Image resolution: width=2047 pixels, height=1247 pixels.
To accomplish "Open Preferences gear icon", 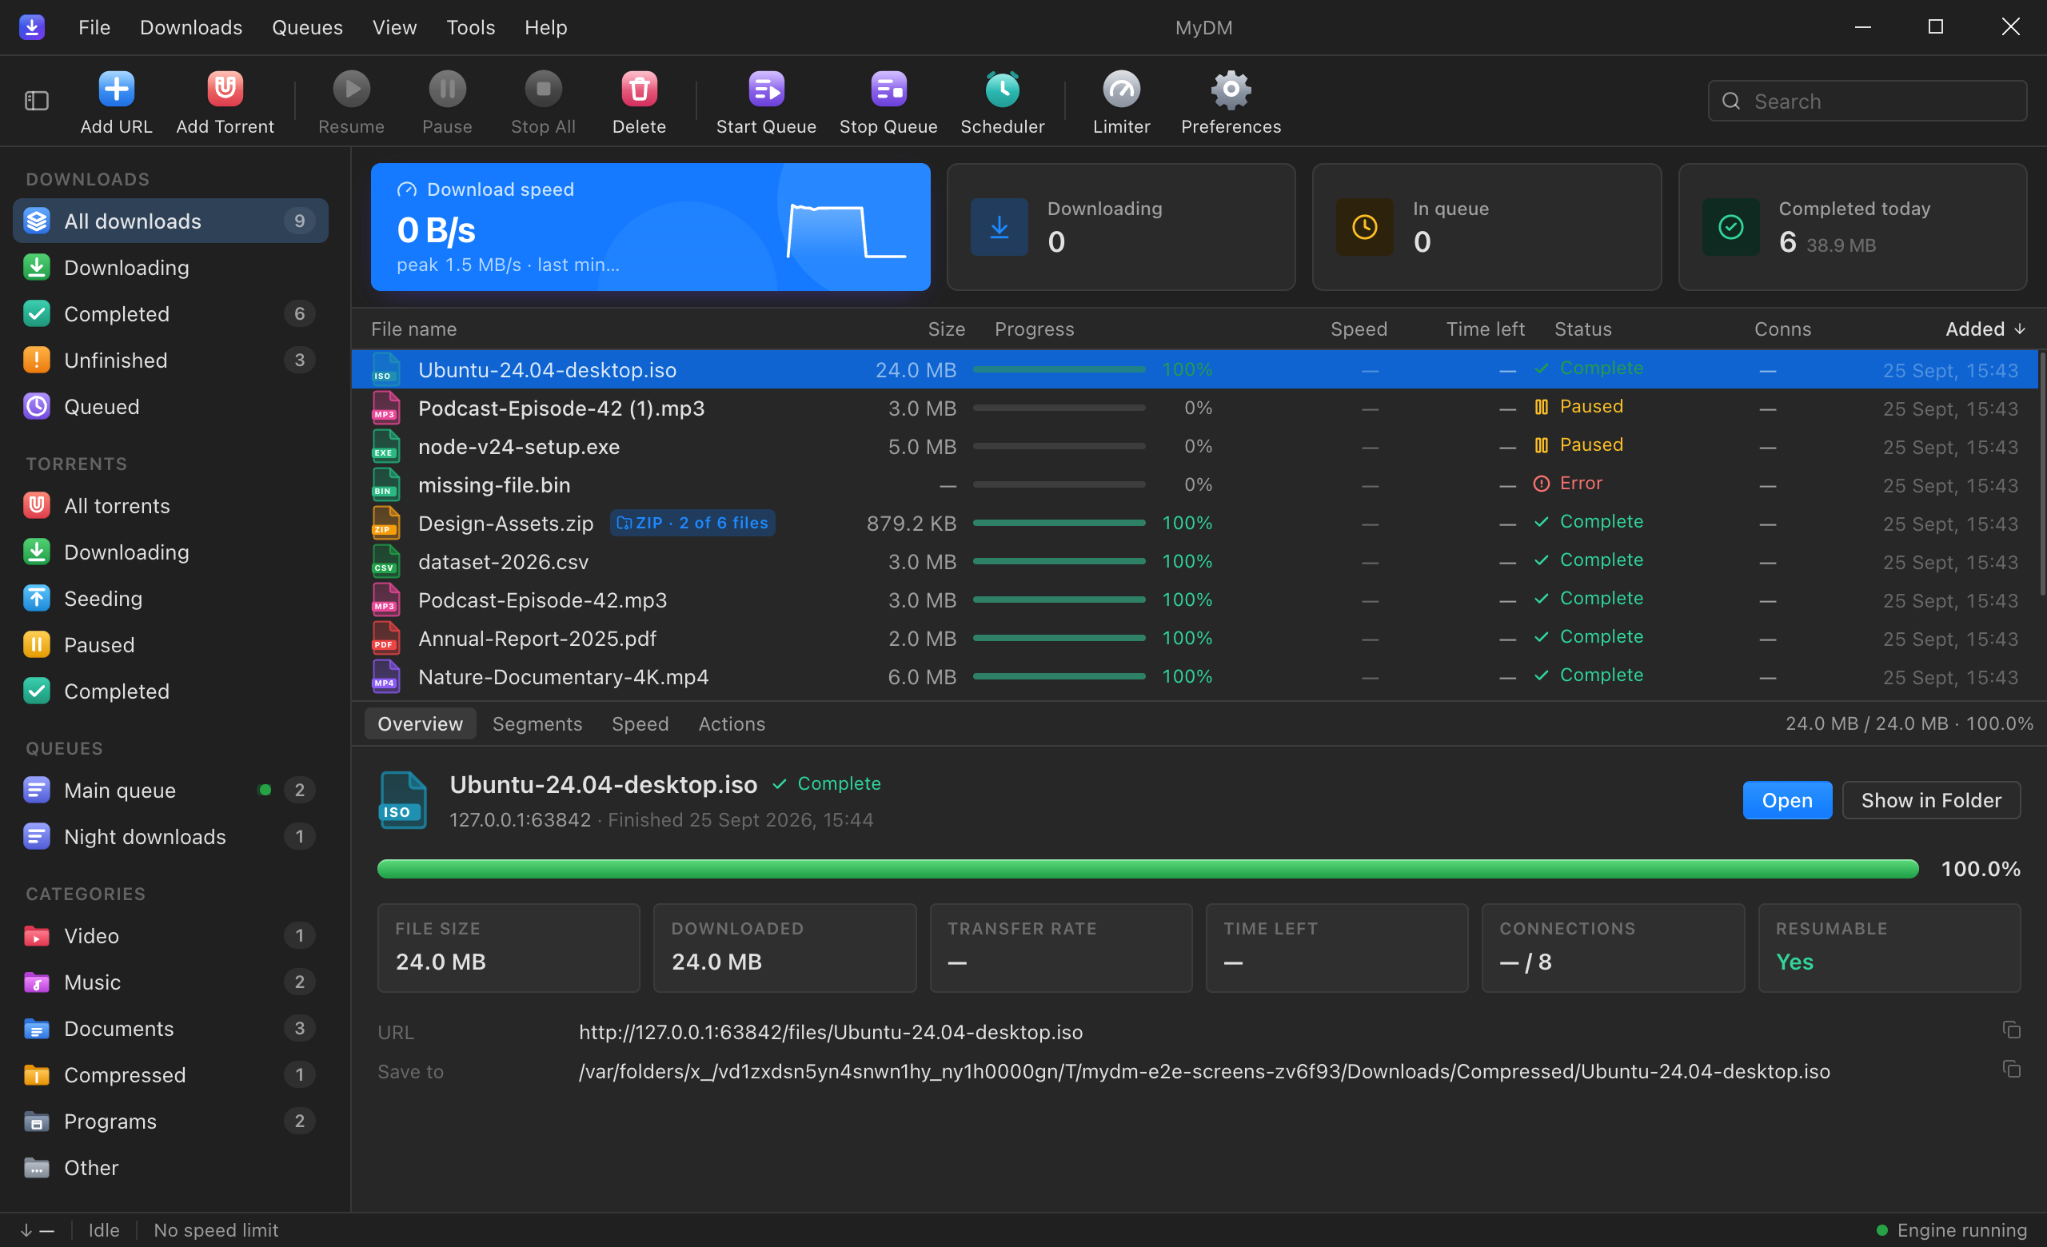I will (x=1231, y=89).
